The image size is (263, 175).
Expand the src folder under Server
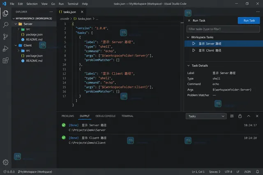(x=18, y=29)
